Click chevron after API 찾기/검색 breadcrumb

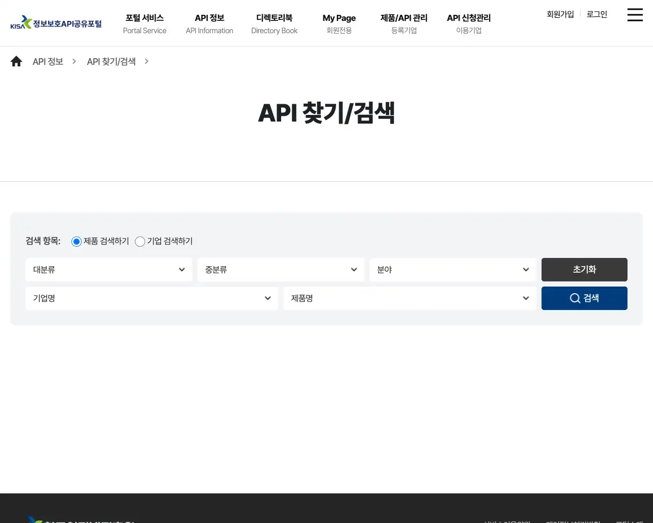pos(146,61)
